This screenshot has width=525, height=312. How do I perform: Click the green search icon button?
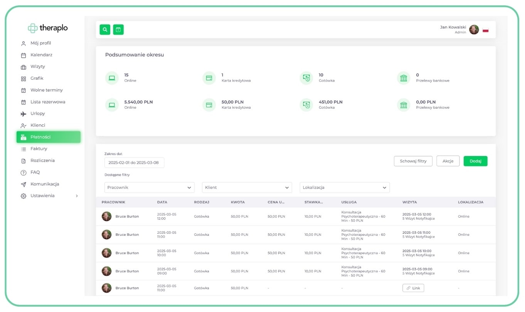point(105,30)
